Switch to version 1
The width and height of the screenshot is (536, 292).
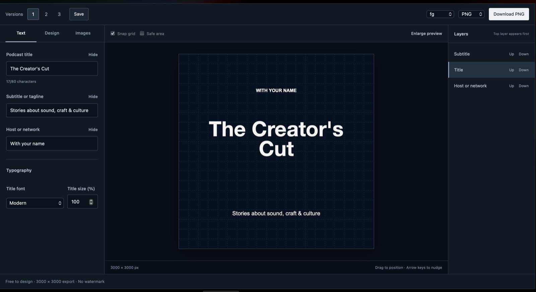[x=33, y=14]
